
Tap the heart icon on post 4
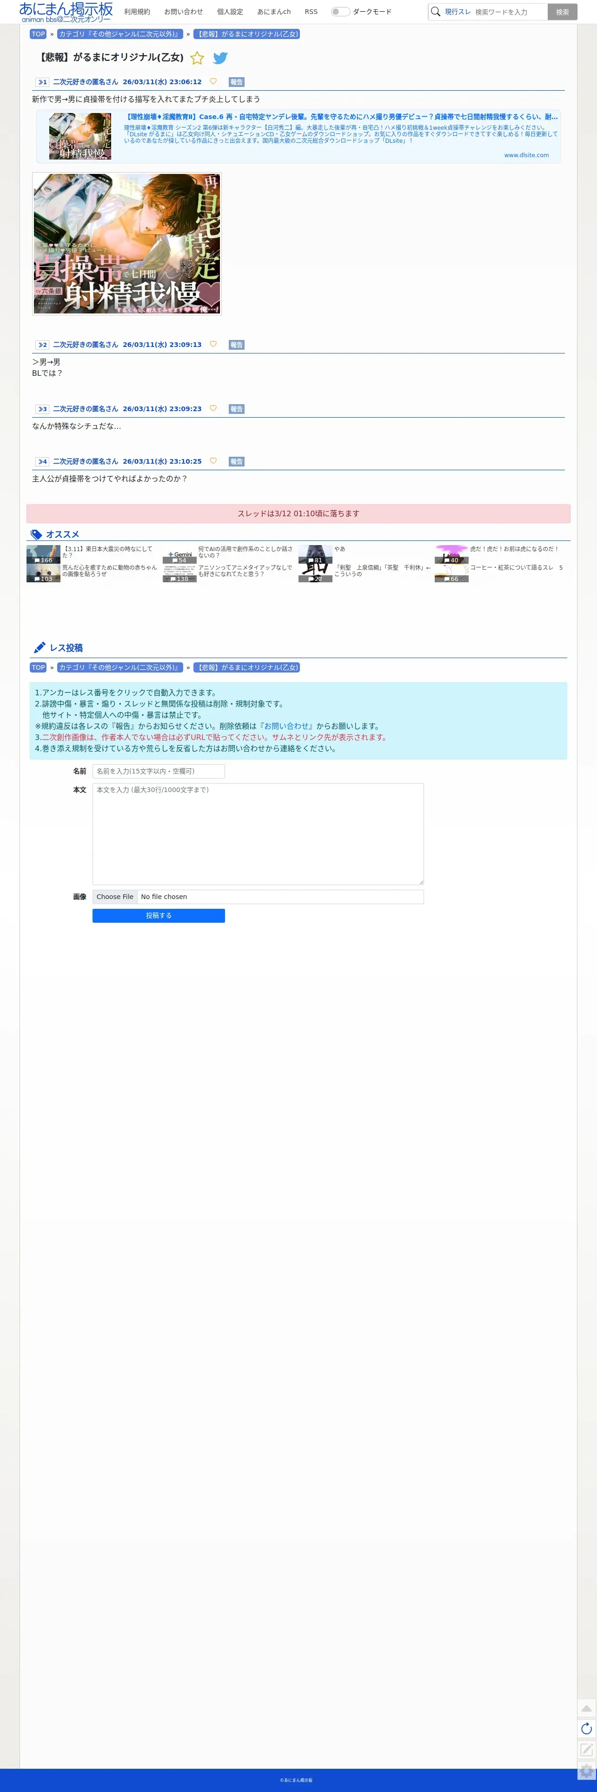coord(213,461)
